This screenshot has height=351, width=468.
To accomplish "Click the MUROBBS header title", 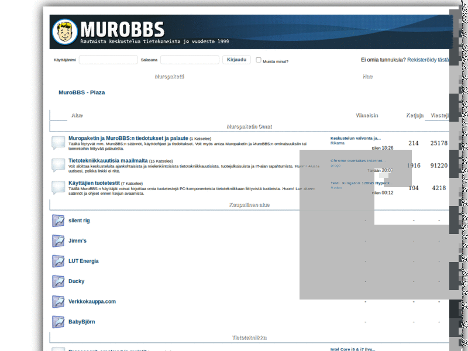I will (122, 29).
